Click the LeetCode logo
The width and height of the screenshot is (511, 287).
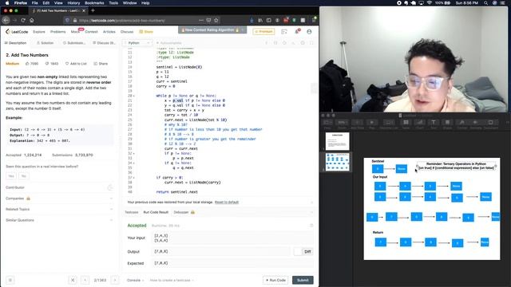coord(17,32)
